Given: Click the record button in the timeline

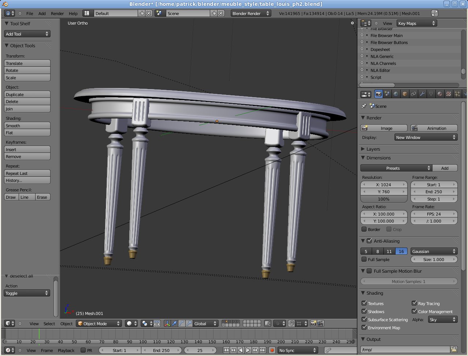Looking at the screenshot, I should tap(272, 350).
